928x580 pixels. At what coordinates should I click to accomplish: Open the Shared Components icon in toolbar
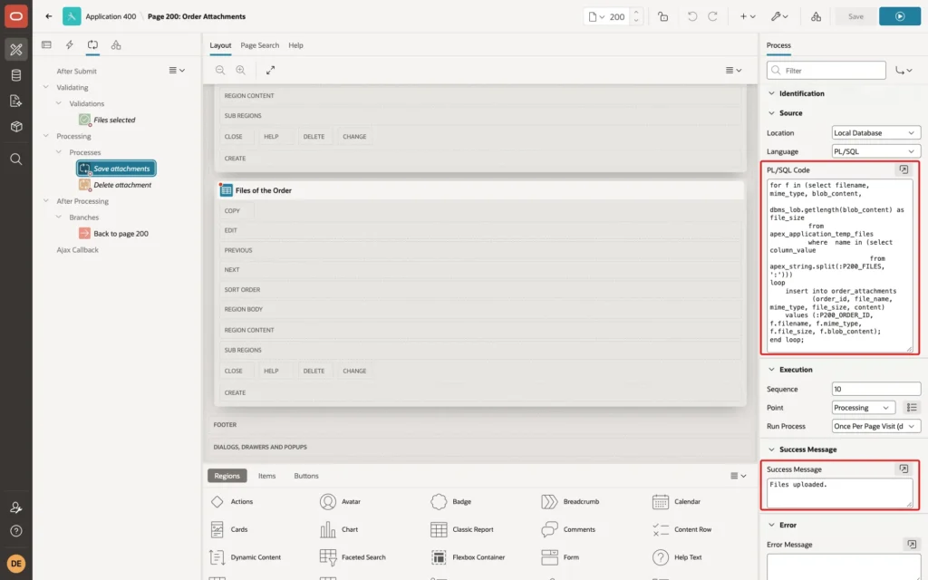tap(817, 16)
